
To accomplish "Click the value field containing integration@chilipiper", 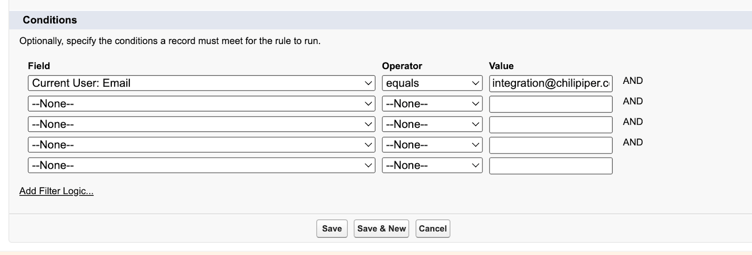I will [x=550, y=83].
